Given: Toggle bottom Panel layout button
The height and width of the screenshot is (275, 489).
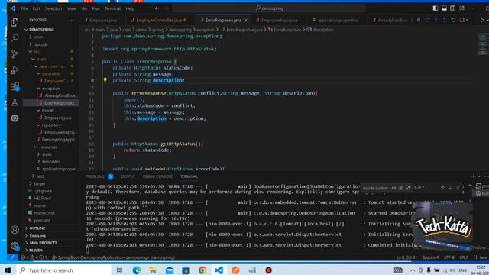Looking at the screenshot, I should pos(444,8).
